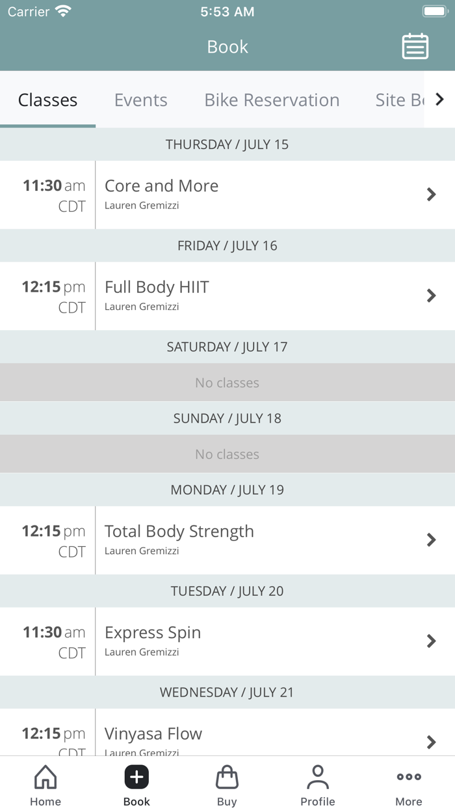Tap the Book plus icon
Viewport: 455px width, 810px height.
coord(136,776)
